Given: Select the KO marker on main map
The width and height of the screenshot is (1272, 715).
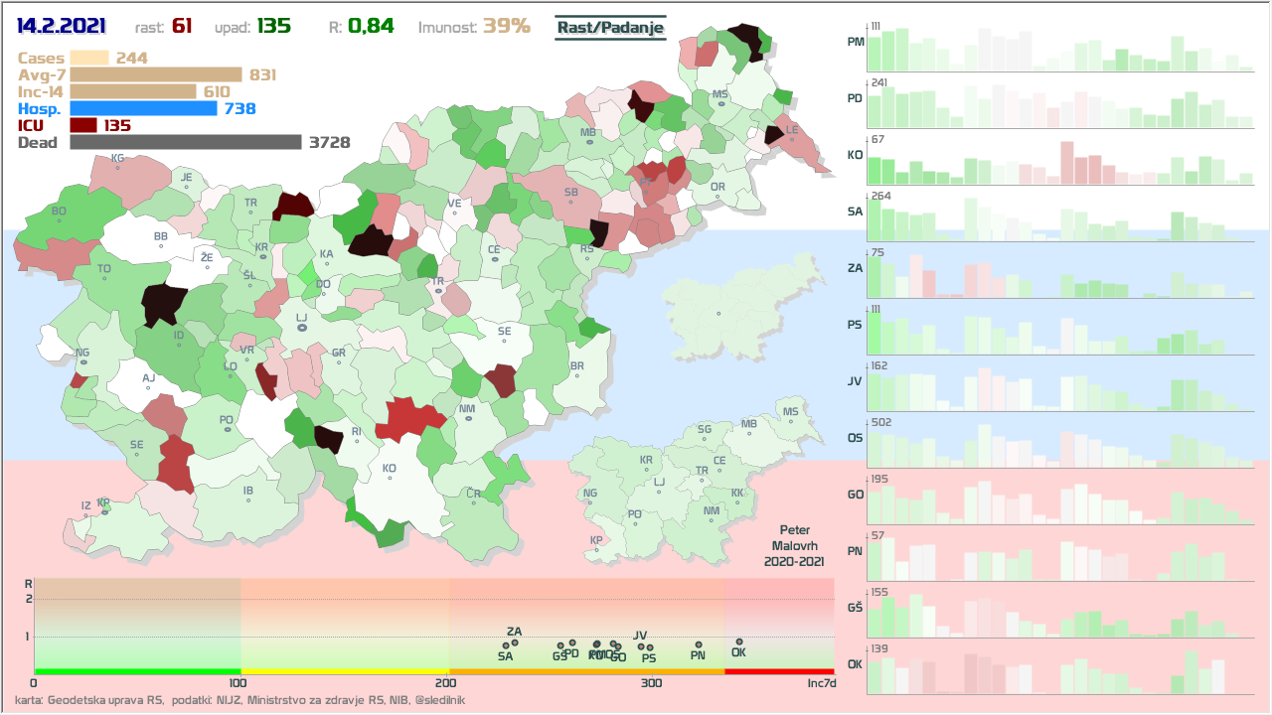Looking at the screenshot, I should [x=390, y=478].
